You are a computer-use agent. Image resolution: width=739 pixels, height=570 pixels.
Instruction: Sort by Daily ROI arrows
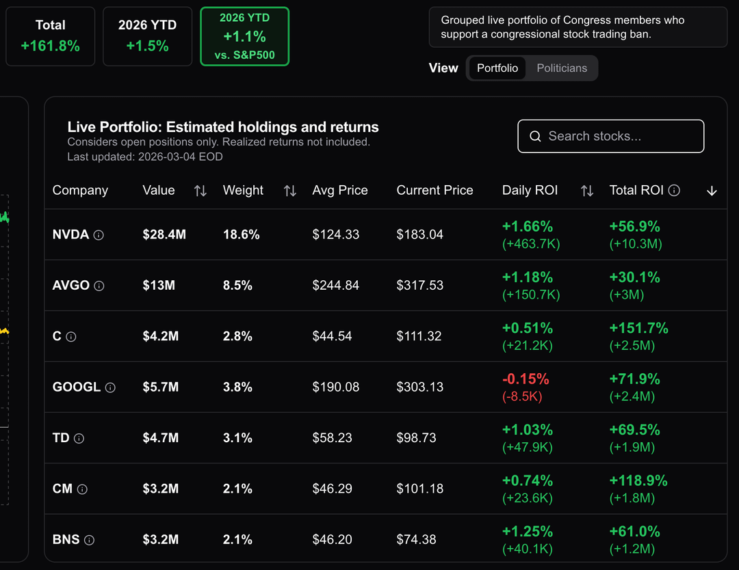586,191
